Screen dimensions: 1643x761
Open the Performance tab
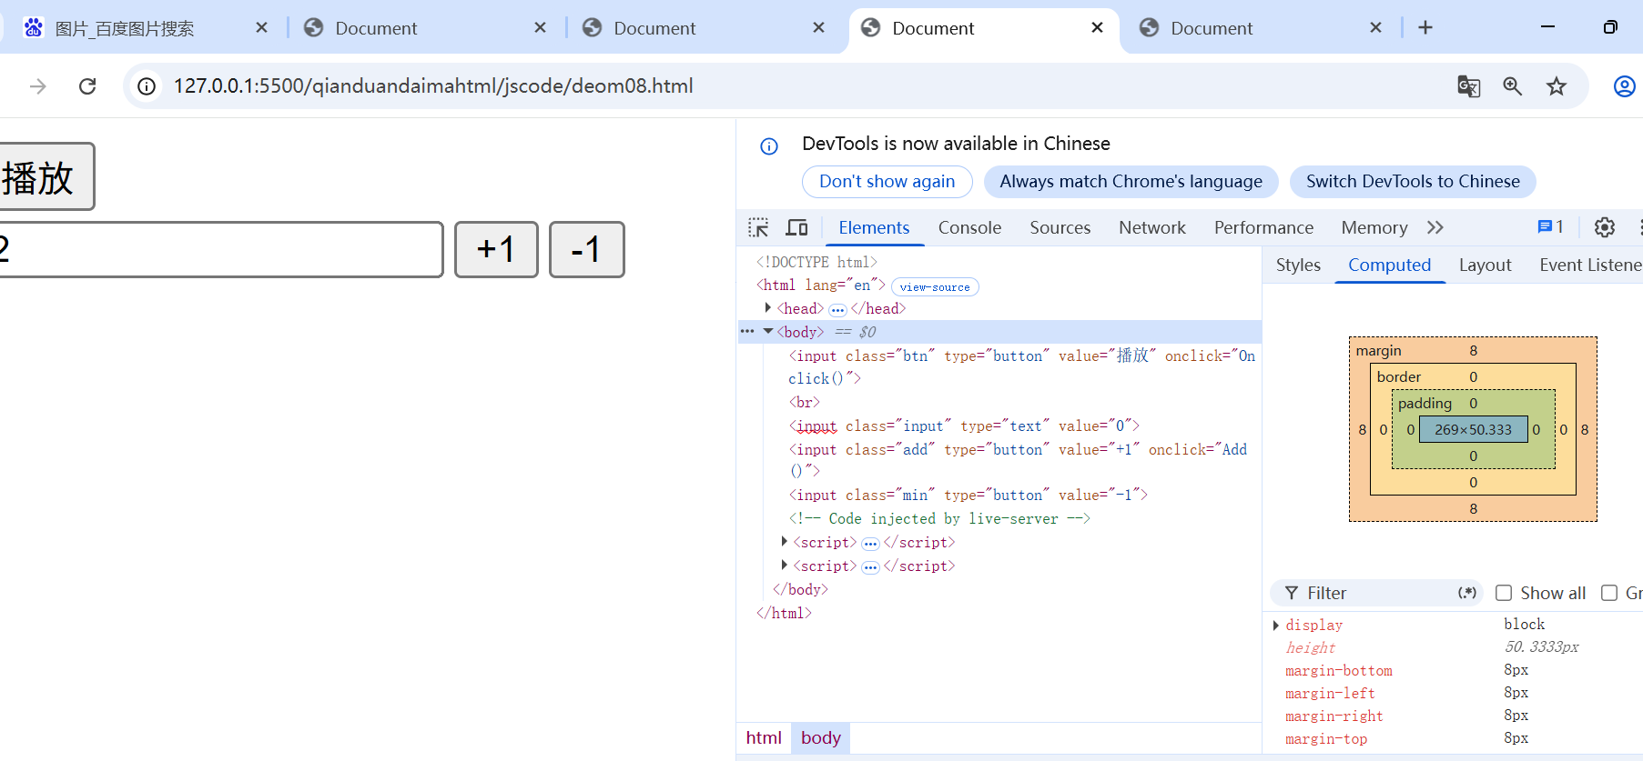(1263, 227)
